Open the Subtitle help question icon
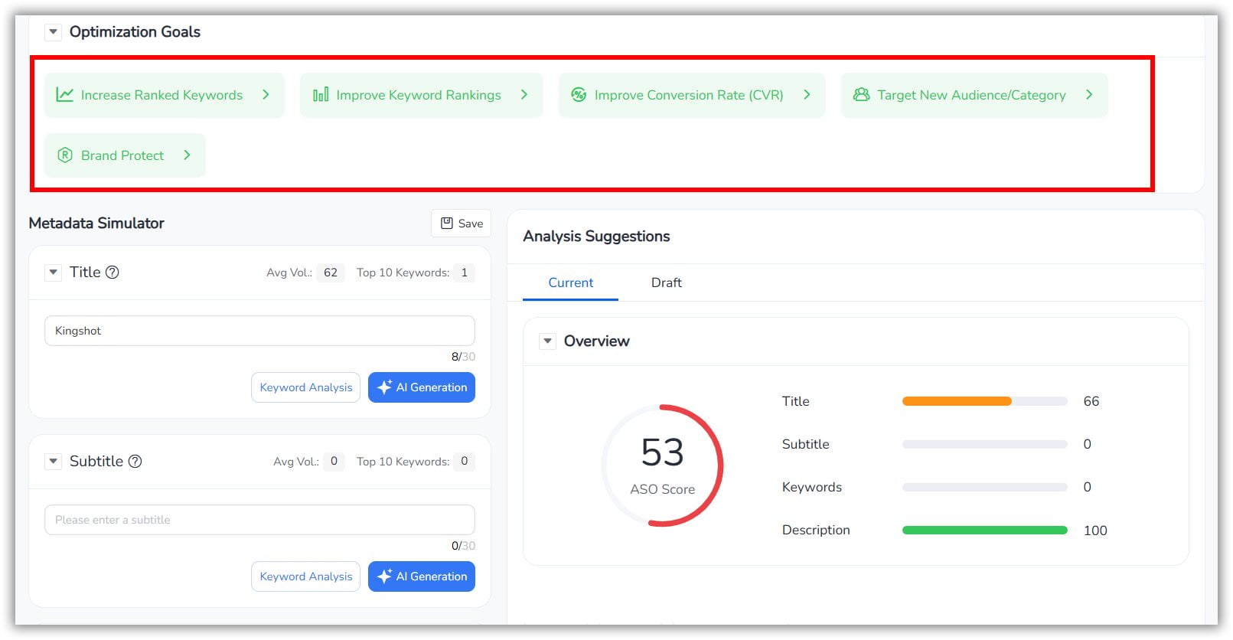This screenshot has height=640, width=1233. tap(135, 462)
